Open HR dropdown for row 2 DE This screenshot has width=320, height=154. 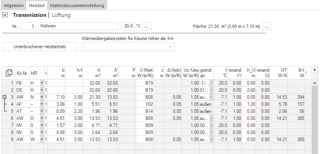pyautogui.click(x=42, y=90)
